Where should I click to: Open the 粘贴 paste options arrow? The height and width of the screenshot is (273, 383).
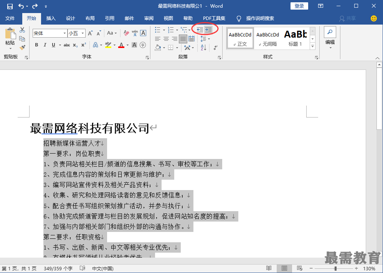[10, 48]
